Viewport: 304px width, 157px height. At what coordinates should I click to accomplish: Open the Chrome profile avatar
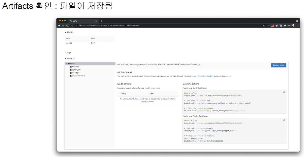click(x=293, y=25)
